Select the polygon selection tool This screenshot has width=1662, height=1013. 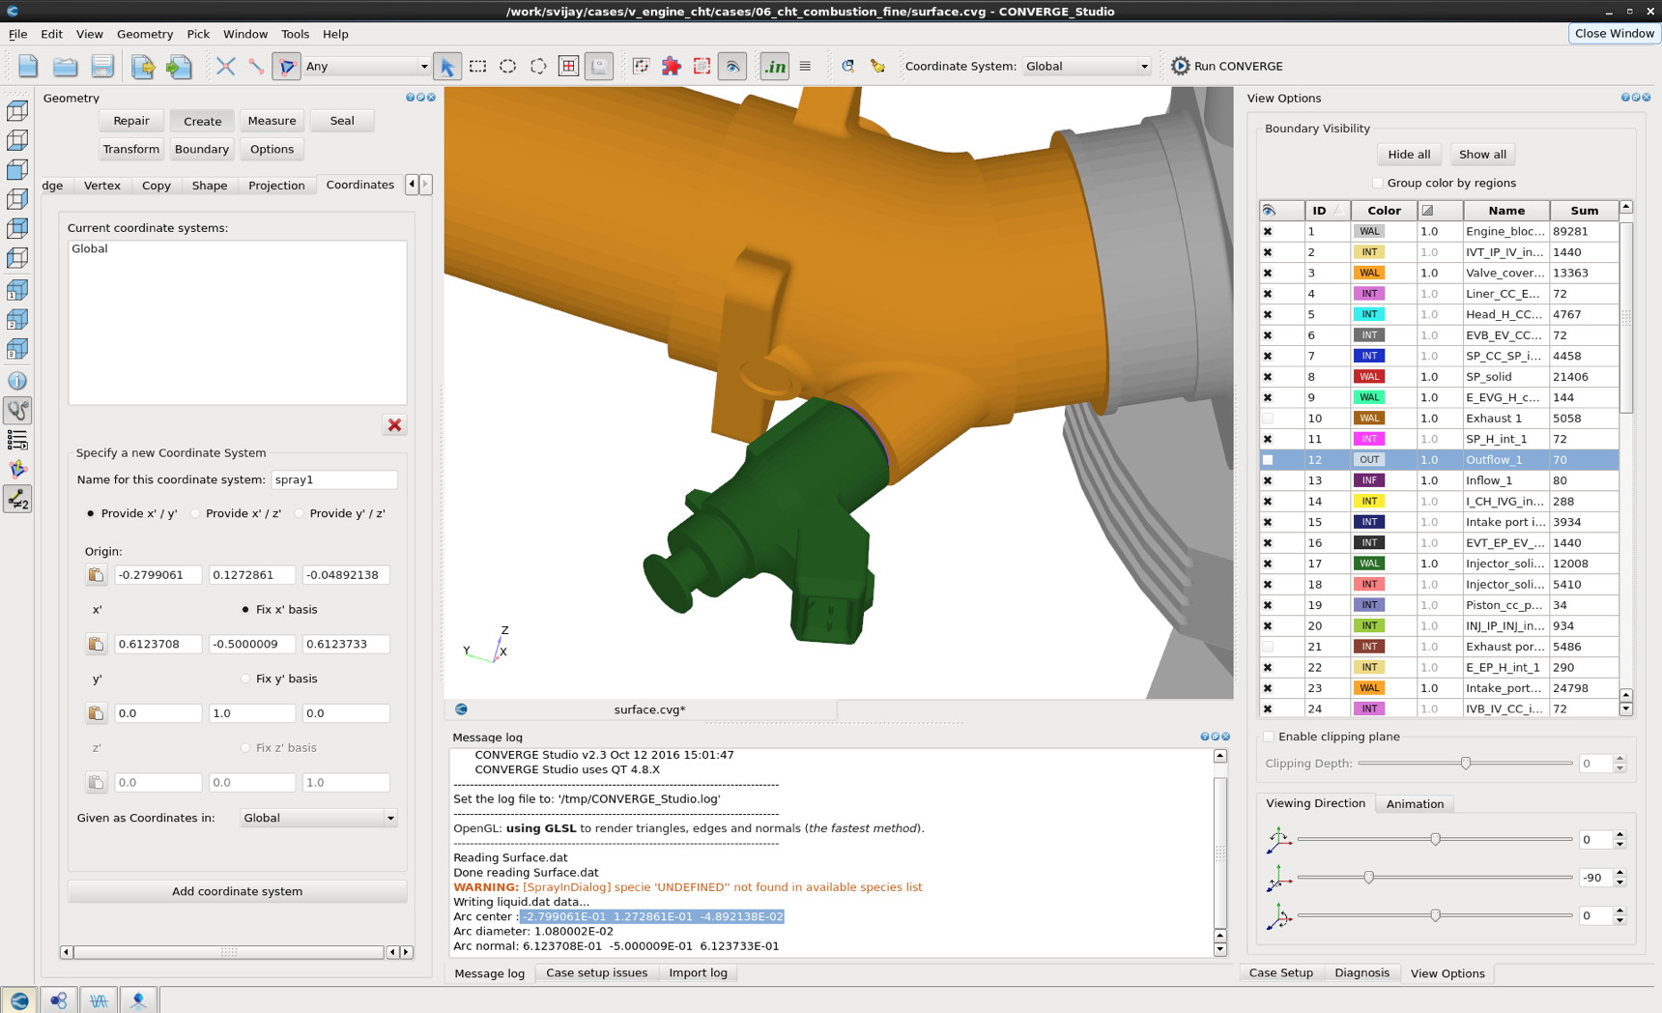[x=537, y=66]
